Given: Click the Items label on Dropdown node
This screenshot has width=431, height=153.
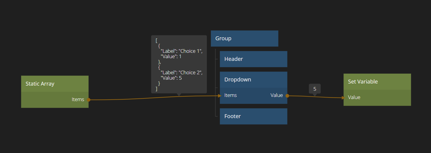Looking at the screenshot, I should coord(230,95).
